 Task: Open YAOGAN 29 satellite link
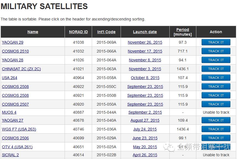(13, 42)
